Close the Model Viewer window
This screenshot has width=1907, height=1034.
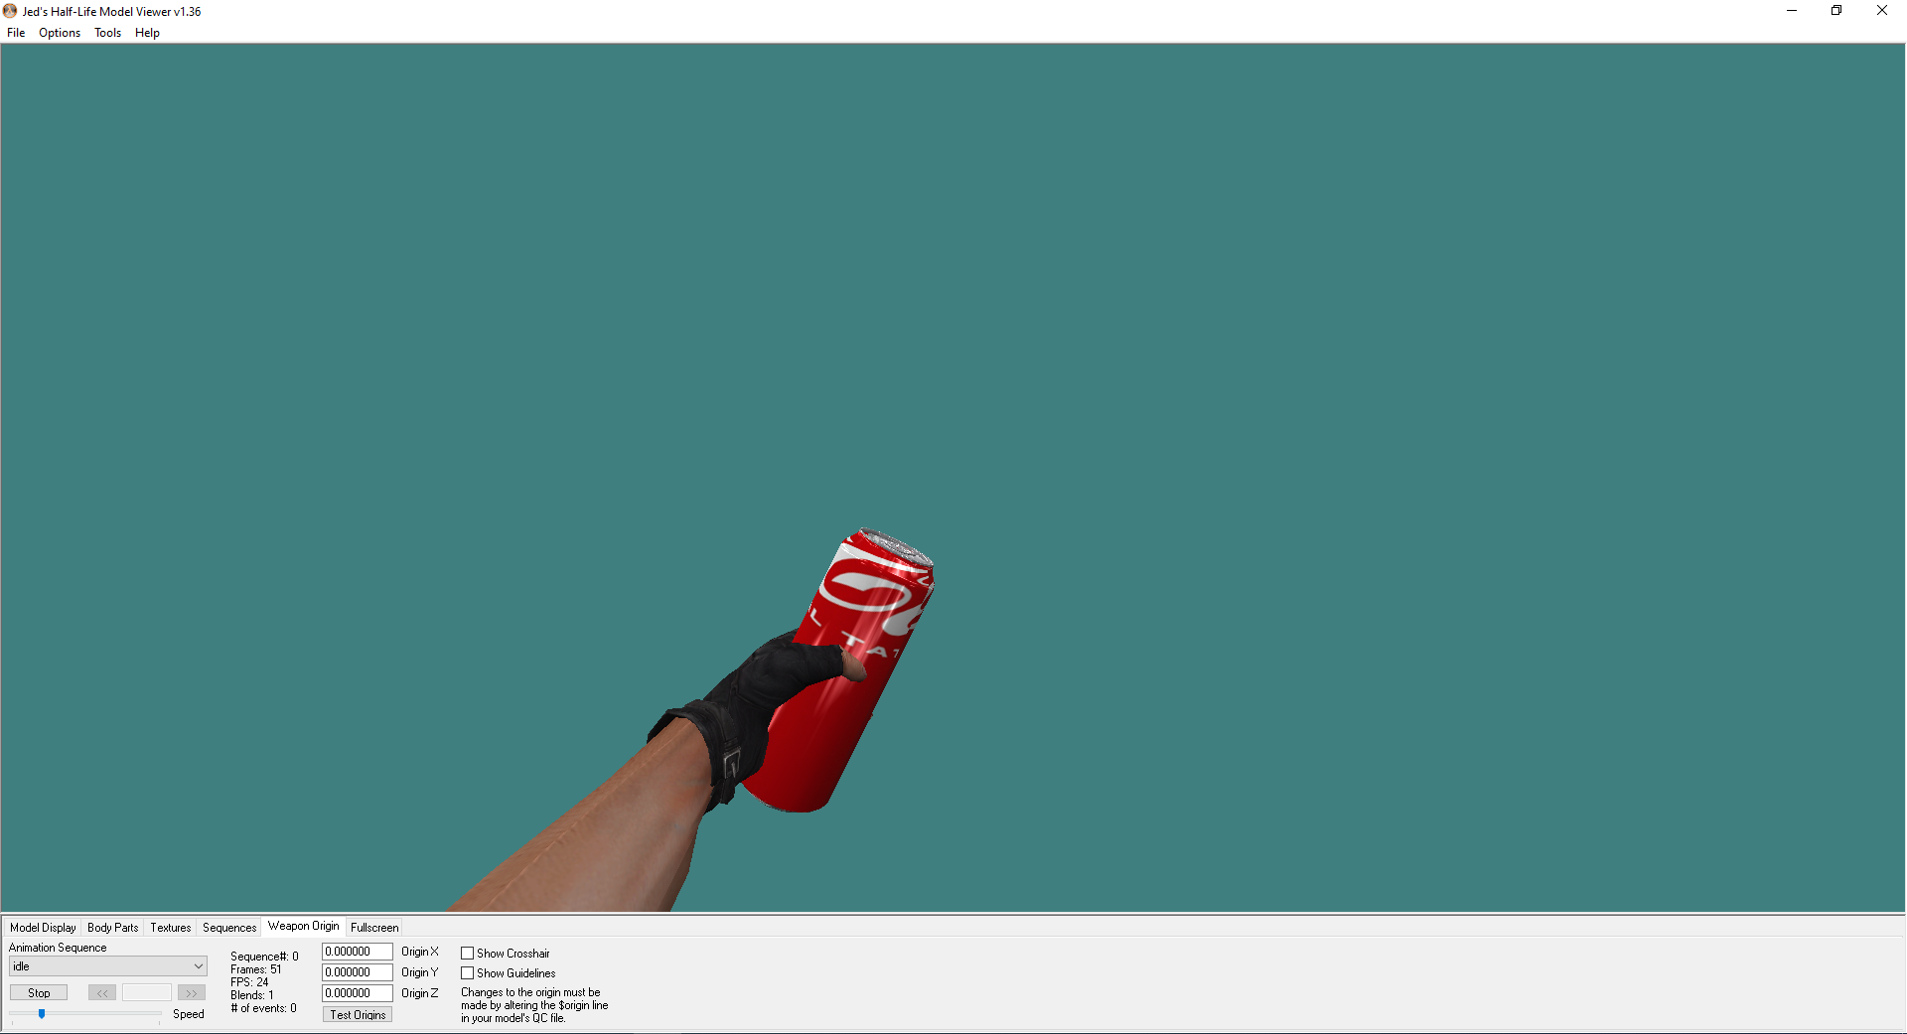1882,11
